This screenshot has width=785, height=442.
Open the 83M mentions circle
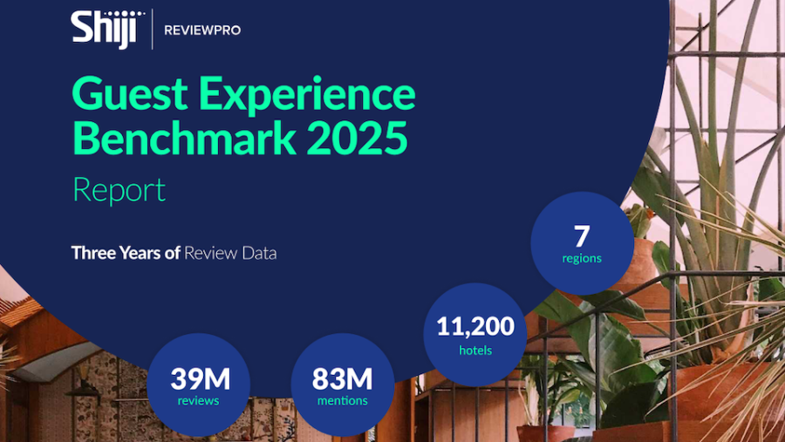[x=343, y=384]
